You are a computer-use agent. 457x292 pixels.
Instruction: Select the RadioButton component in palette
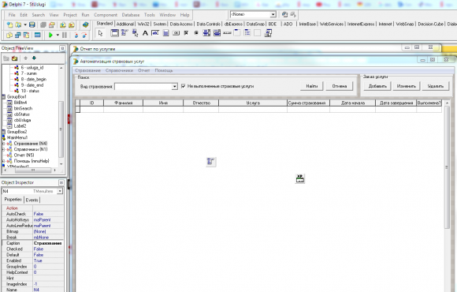[196, 33]
